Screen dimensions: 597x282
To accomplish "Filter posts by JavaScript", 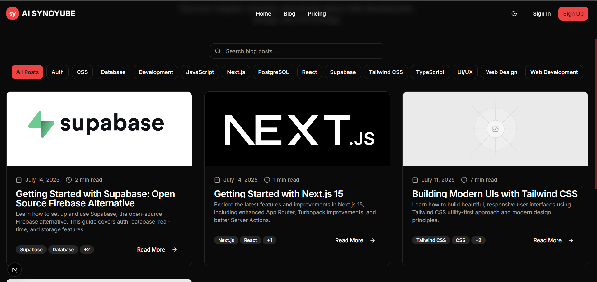I will [x=200, y=72].
